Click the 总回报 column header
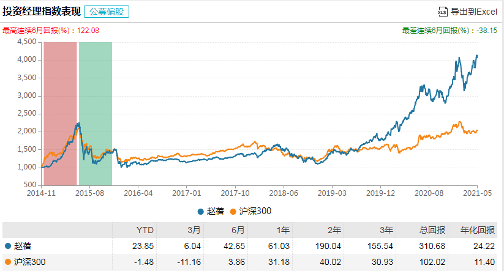The height and width of the screenshot is (271, 504). click(x=429, y=231)
